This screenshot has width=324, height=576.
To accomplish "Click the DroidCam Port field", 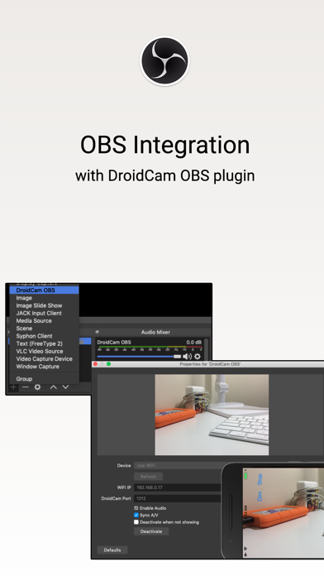I will pos(177,498).
